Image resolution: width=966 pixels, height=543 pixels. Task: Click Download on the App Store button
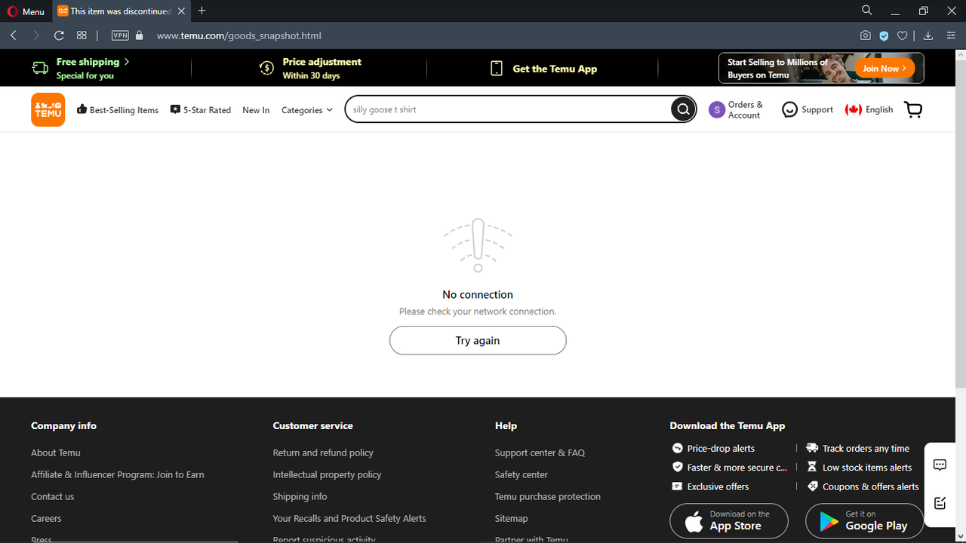coord(729,520)
